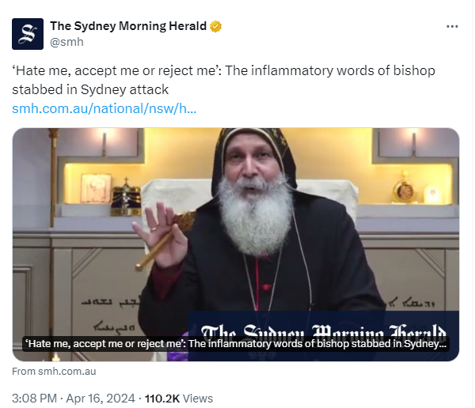
Task: Click the inscription on the left wall panel
Action: [x=109, y=314]
